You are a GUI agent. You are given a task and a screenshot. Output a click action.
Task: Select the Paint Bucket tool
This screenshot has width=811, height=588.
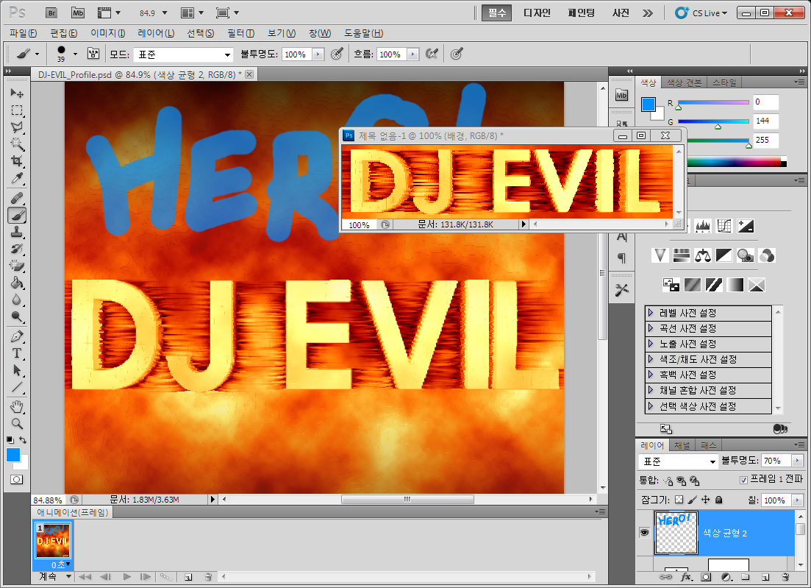click(x=17, y=283)
